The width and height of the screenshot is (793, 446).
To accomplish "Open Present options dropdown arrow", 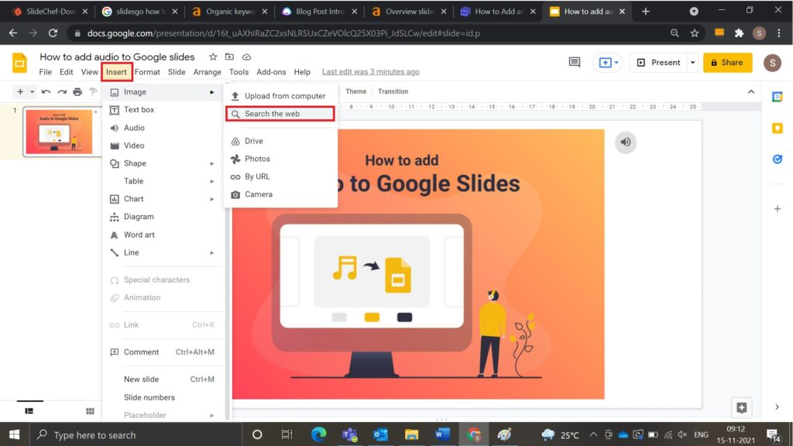I will point(693,63).
